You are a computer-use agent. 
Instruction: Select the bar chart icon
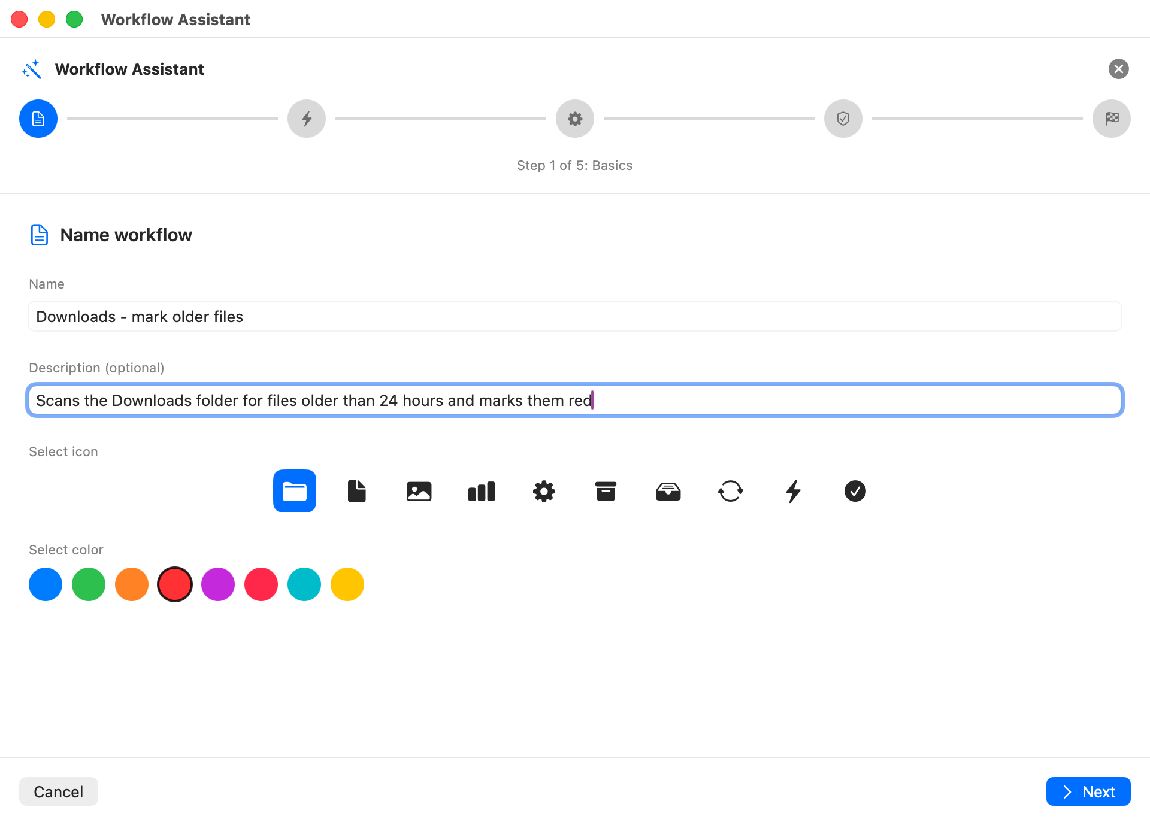pos(482,491)
